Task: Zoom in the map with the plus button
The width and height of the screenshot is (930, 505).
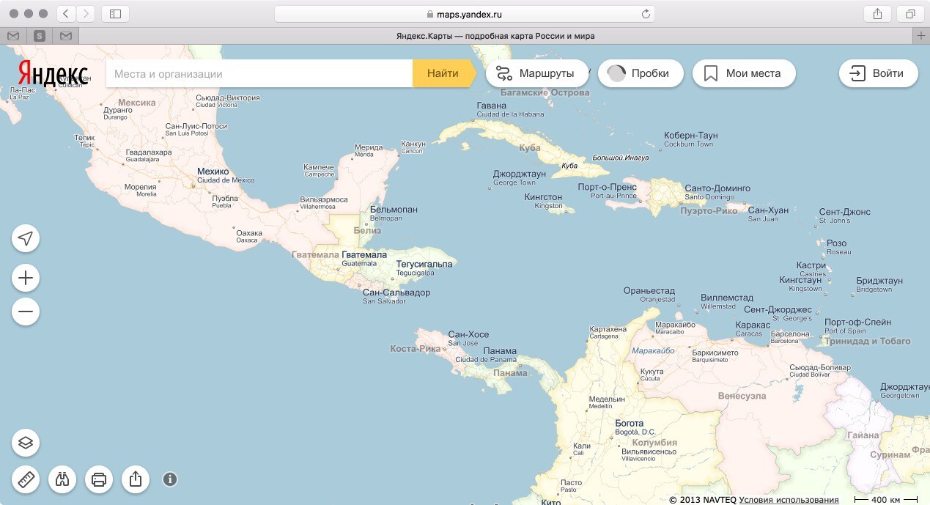Action: coord(26,278)
